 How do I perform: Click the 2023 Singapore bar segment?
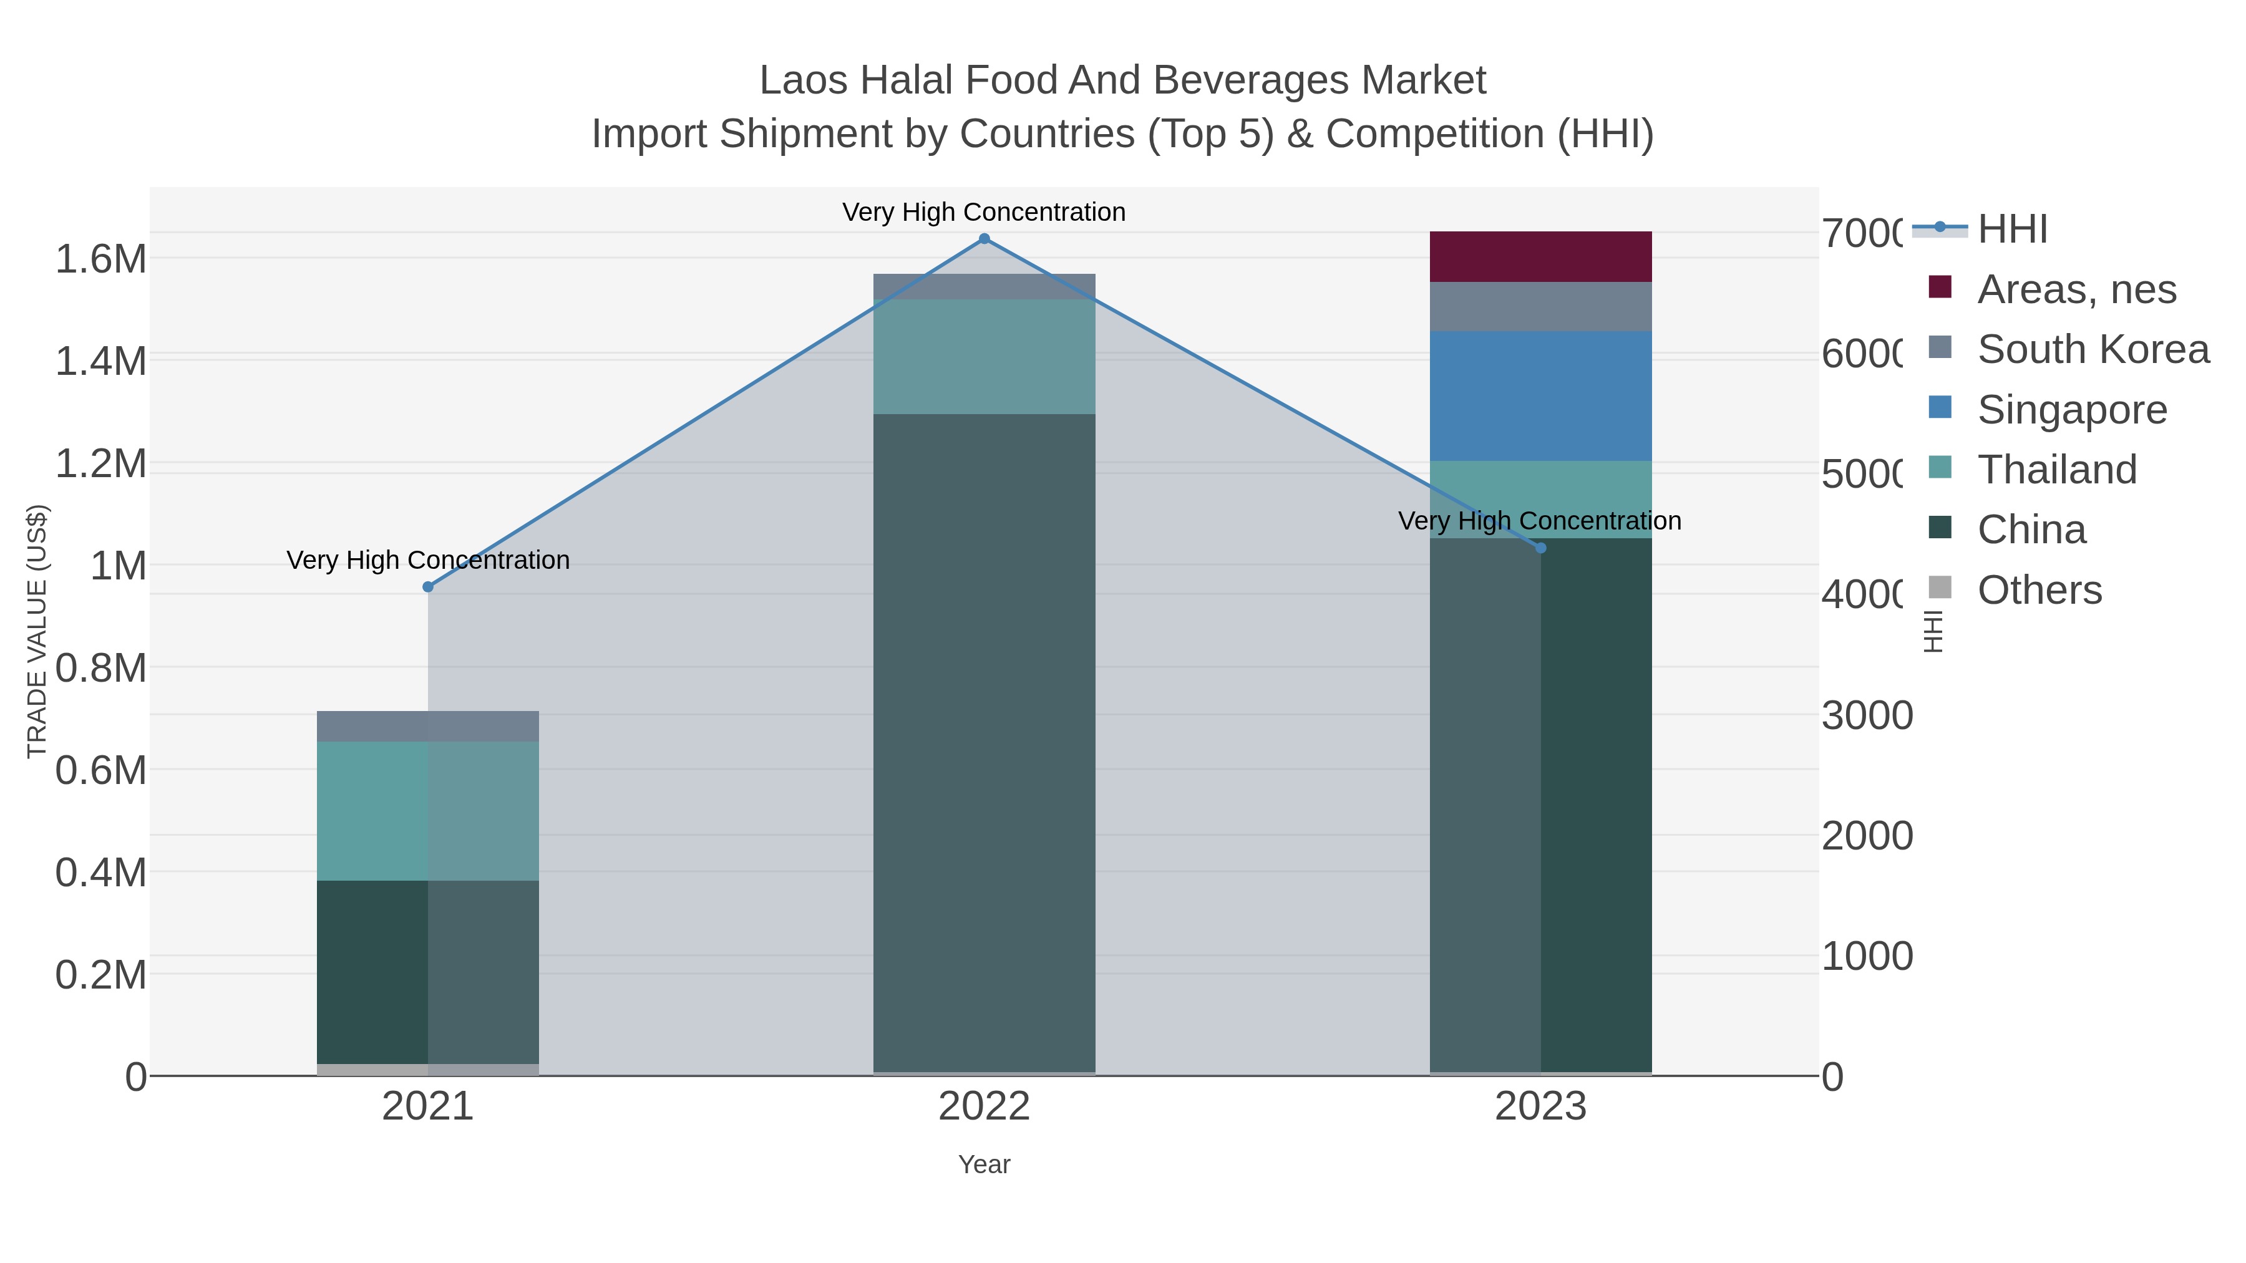[1540, 397]
